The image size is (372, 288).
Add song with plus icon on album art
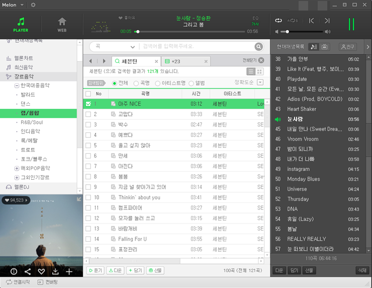pos(69,271)
